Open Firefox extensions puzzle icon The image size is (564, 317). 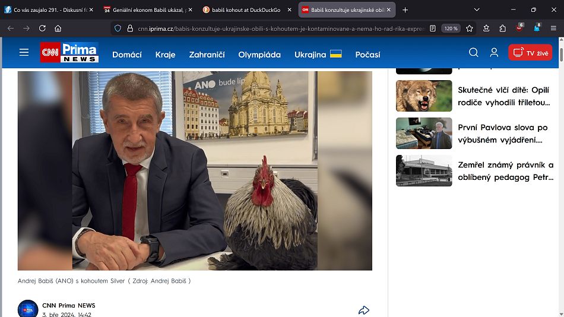[x=502, y=28]
